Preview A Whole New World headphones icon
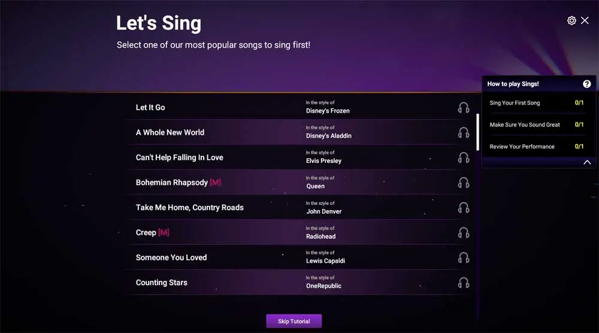This screenshot has height=333, width=599. coord(463,133)
